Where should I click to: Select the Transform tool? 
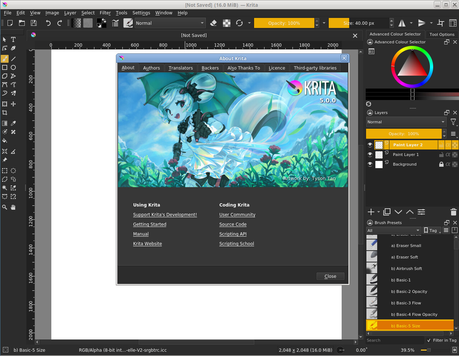(x=5, y=104)
